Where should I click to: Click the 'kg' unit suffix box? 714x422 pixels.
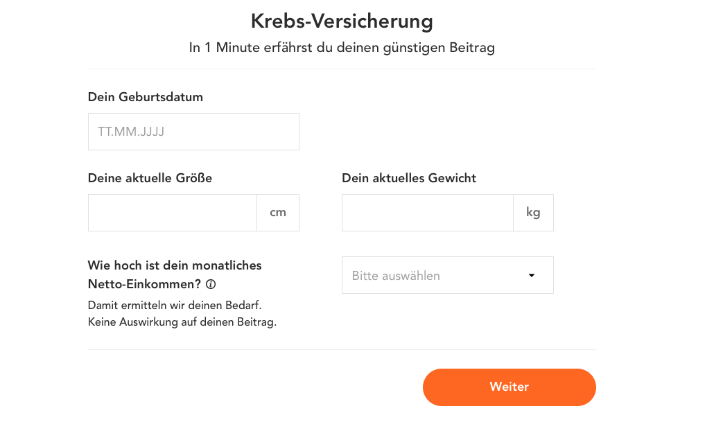pos(533,213)
